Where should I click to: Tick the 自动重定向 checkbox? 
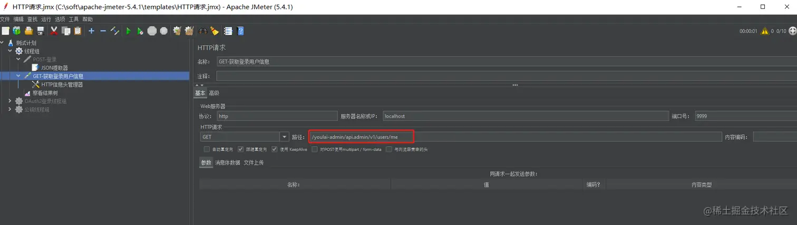point(207,149)
